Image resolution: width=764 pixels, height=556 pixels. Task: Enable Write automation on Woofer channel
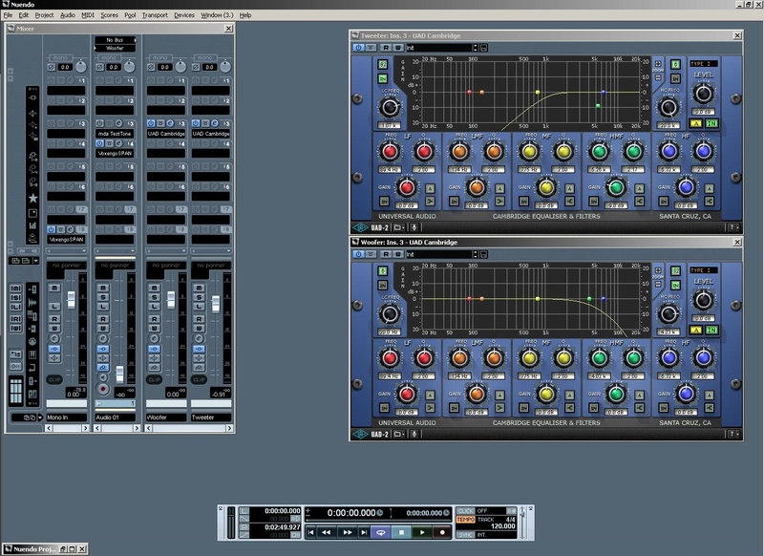155,328
